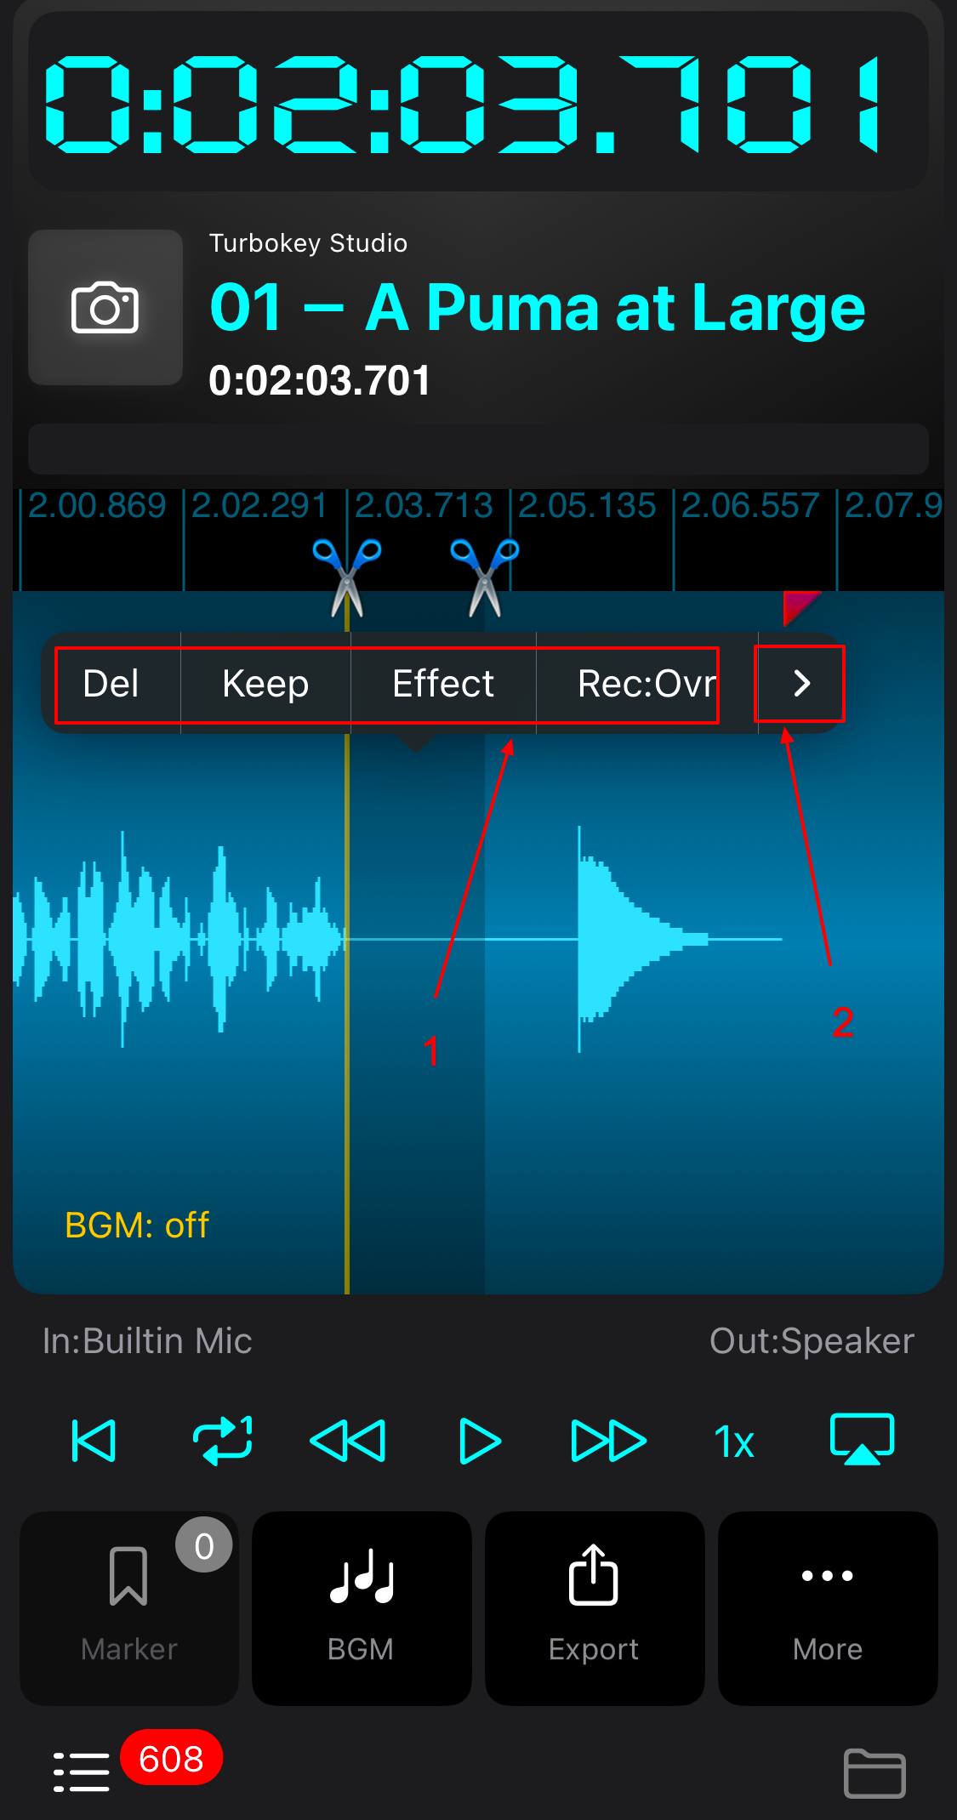Apply Effect to the selected region
The image size is (957, 1820).
(443, 684)
